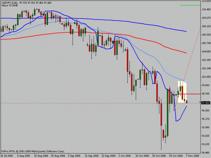
Task: Click the 92.825 price scale label
Action: tap(206, 136)
